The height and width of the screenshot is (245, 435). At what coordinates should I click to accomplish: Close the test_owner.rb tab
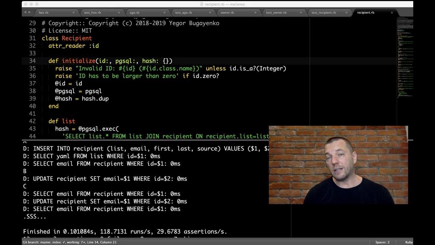tap(301, 13)
